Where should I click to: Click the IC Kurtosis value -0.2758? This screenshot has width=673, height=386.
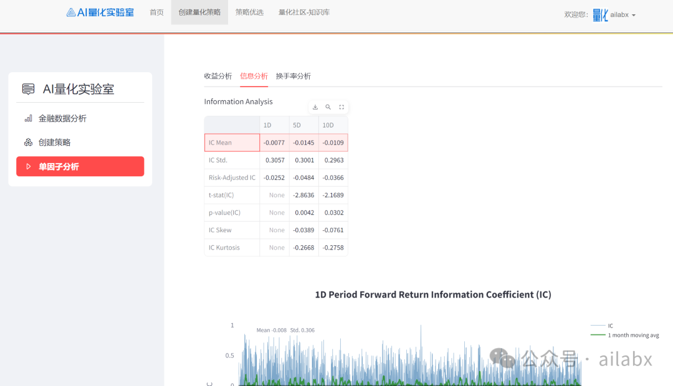[333, 248]
